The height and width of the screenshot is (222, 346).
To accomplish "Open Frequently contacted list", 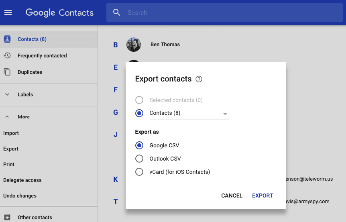I will 49,56.
